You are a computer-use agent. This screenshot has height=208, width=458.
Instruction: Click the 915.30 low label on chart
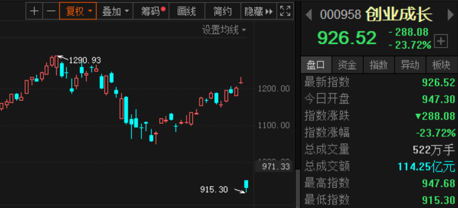214,190
